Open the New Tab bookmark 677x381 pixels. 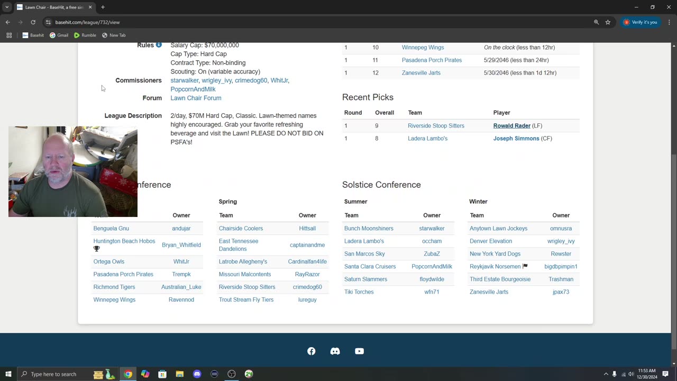(114, 35)
